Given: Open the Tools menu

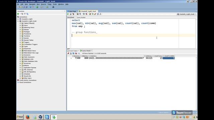Looking at the screenshot, I should click(x=55, y=4).
